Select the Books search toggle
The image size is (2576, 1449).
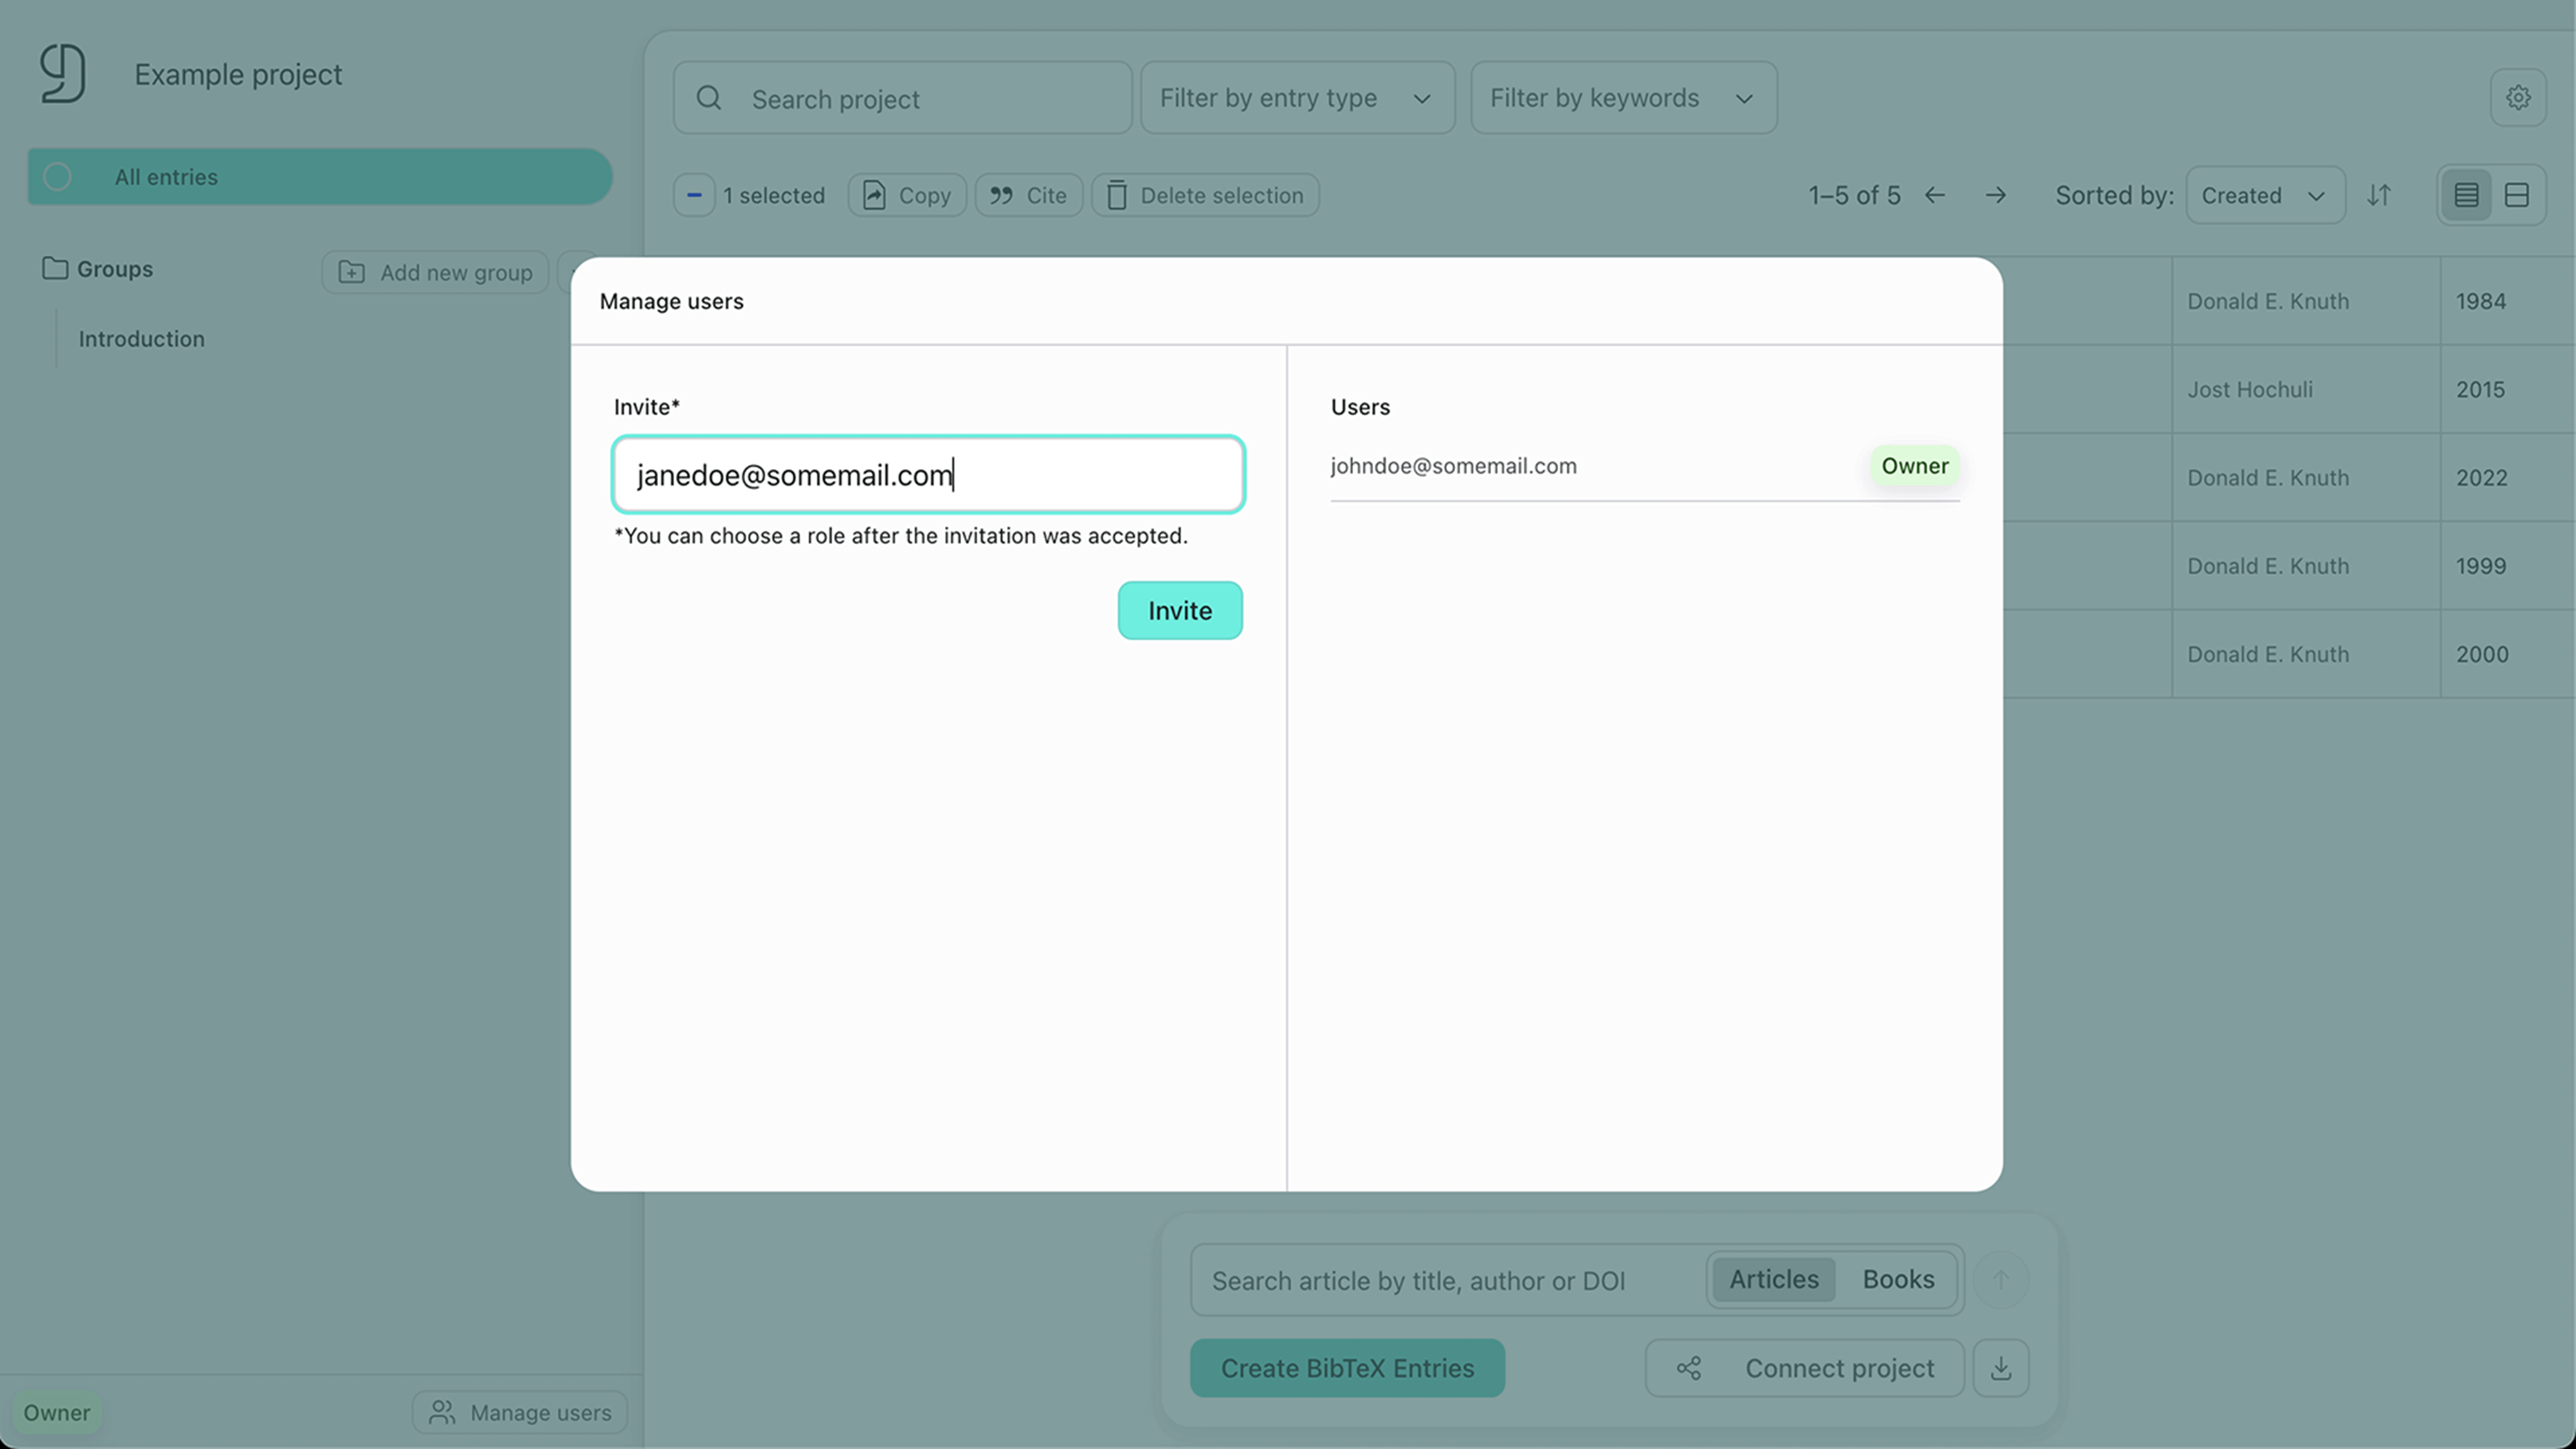1897,1279
